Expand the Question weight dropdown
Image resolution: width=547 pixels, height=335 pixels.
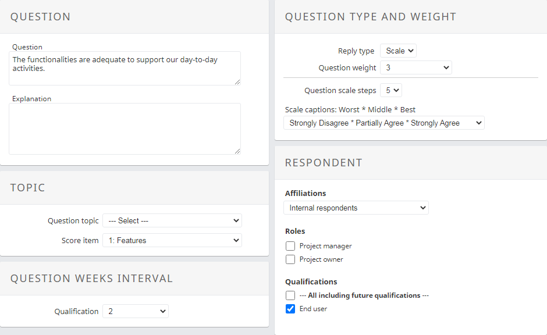[415, 67]
